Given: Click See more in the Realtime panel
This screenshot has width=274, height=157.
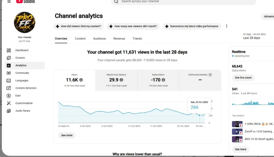Looking at the screenshot, I should point(240,149).
